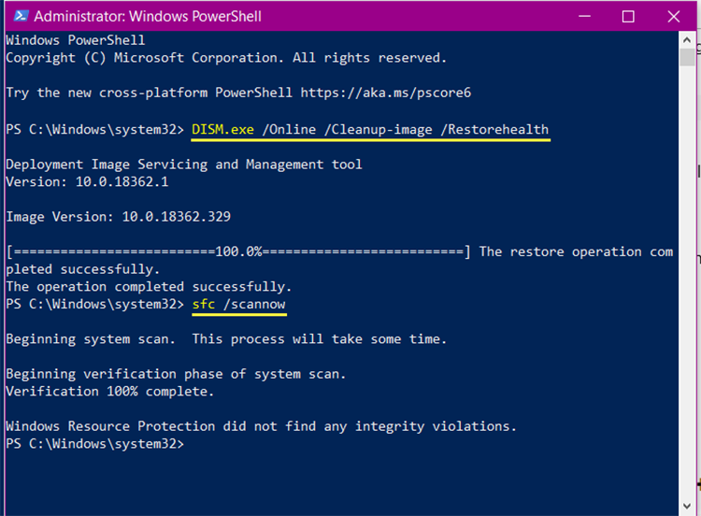Open the PowerShell icon system menu

[x=21, y=16]
